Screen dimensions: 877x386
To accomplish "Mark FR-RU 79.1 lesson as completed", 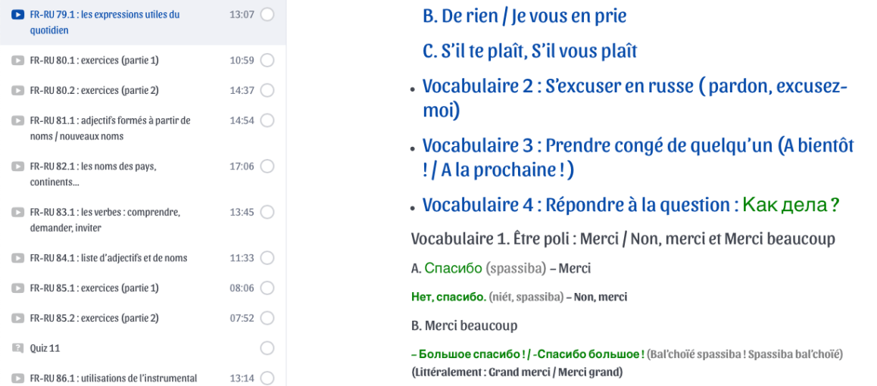I will point(267,15).
